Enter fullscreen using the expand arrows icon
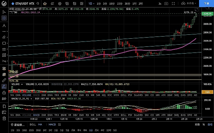 pos(173,4)
